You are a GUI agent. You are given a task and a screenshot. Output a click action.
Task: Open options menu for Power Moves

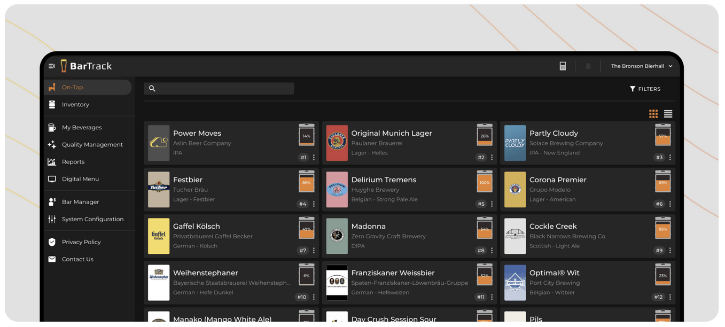(x=314, y=158)
